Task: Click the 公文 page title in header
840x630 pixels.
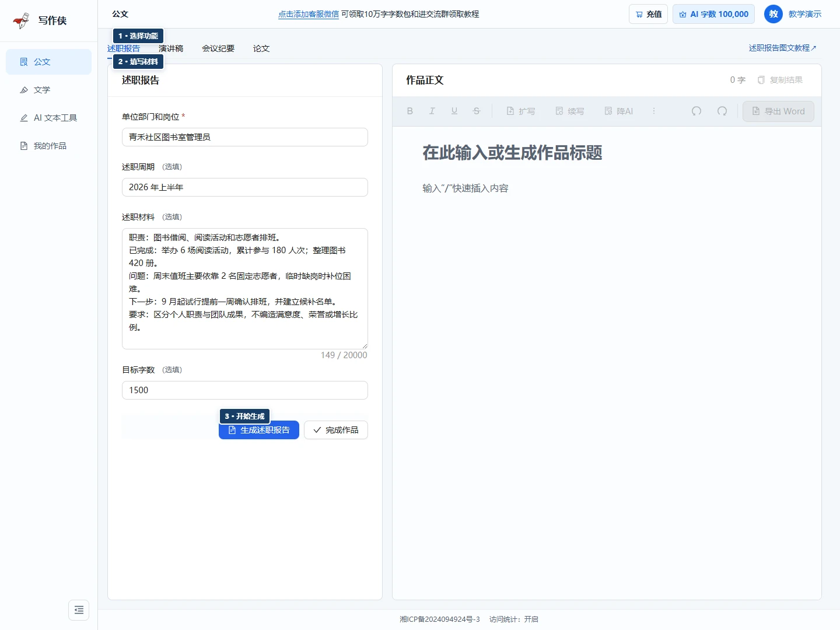Action: click(120, 14)
